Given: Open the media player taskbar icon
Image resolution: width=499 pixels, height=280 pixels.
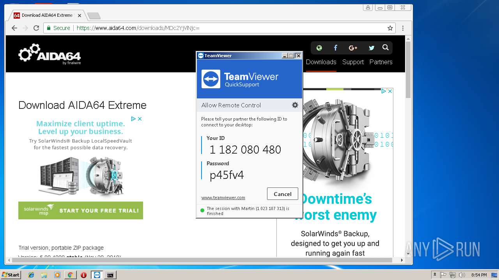Looking at the screenshot, I should [57, 275].
